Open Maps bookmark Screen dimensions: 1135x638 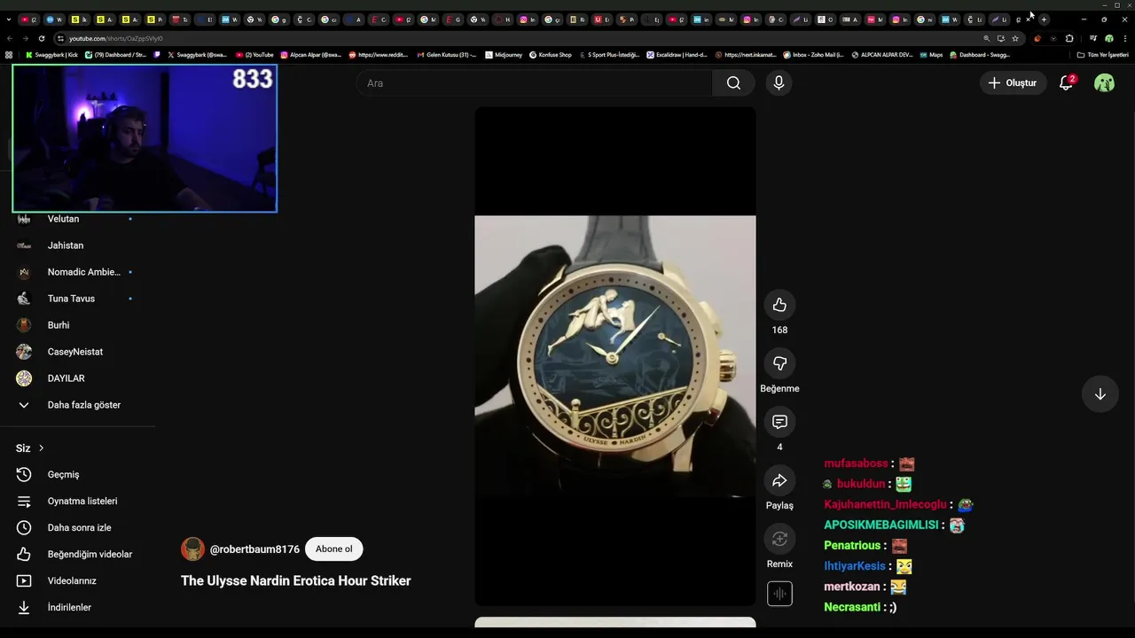click(x=931, y=55)
